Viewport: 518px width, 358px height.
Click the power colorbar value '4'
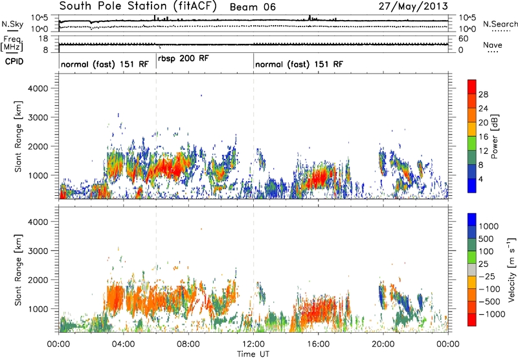pos(480,179)
